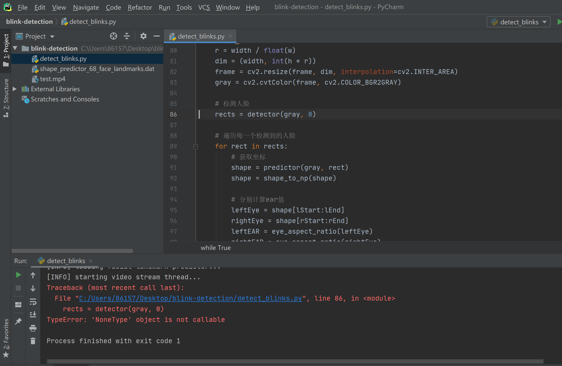Open Project panel settings gear

(x=143, y=36)
